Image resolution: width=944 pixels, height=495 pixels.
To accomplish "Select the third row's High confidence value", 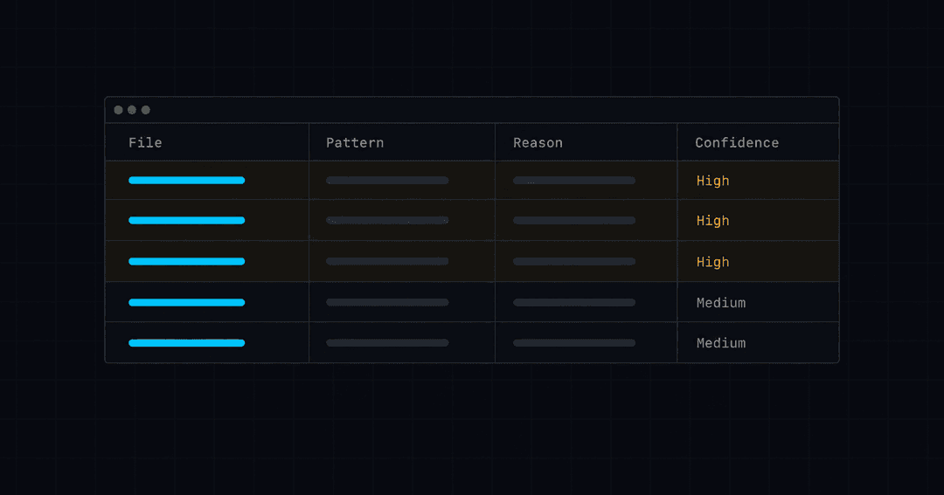I will click(x=713, y=262).
